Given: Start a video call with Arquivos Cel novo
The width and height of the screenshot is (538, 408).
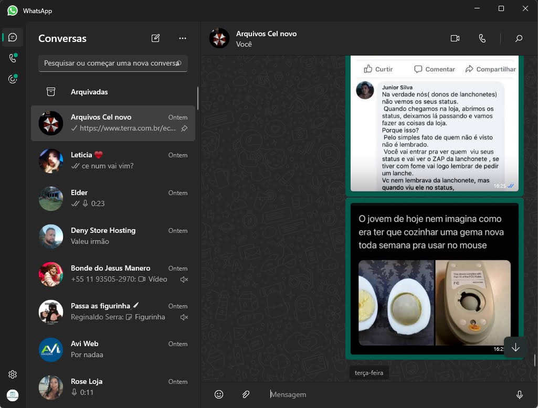Looking at the screenshot, I should click(x=455, y=38).
